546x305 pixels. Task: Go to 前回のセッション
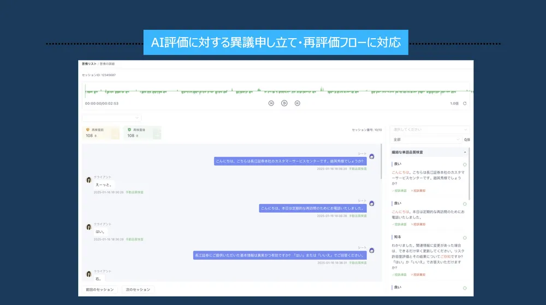(x=100, y=289)
